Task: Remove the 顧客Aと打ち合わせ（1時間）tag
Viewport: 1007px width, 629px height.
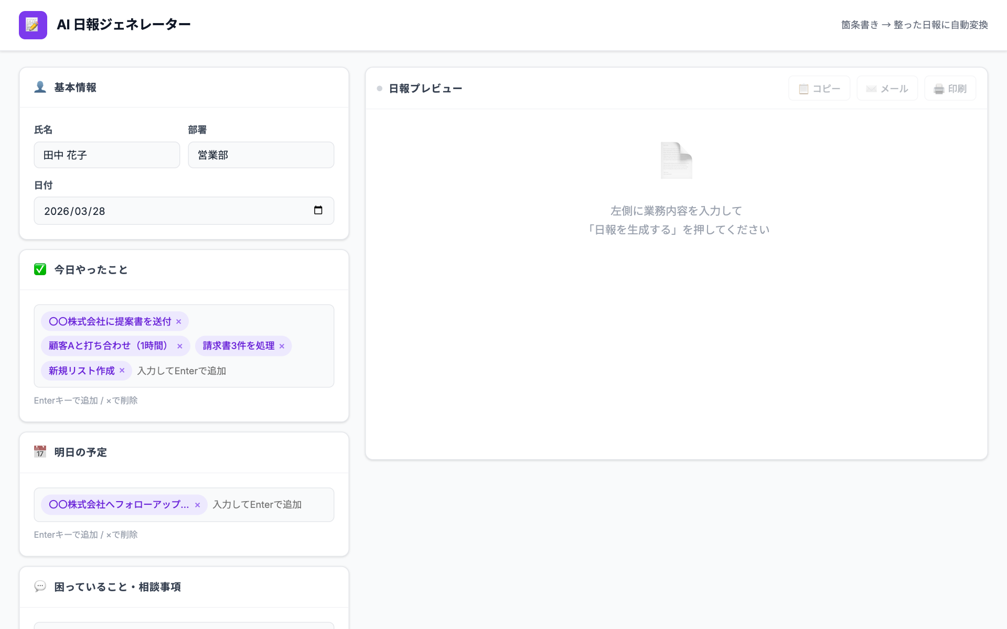Action: coord(180,346)
